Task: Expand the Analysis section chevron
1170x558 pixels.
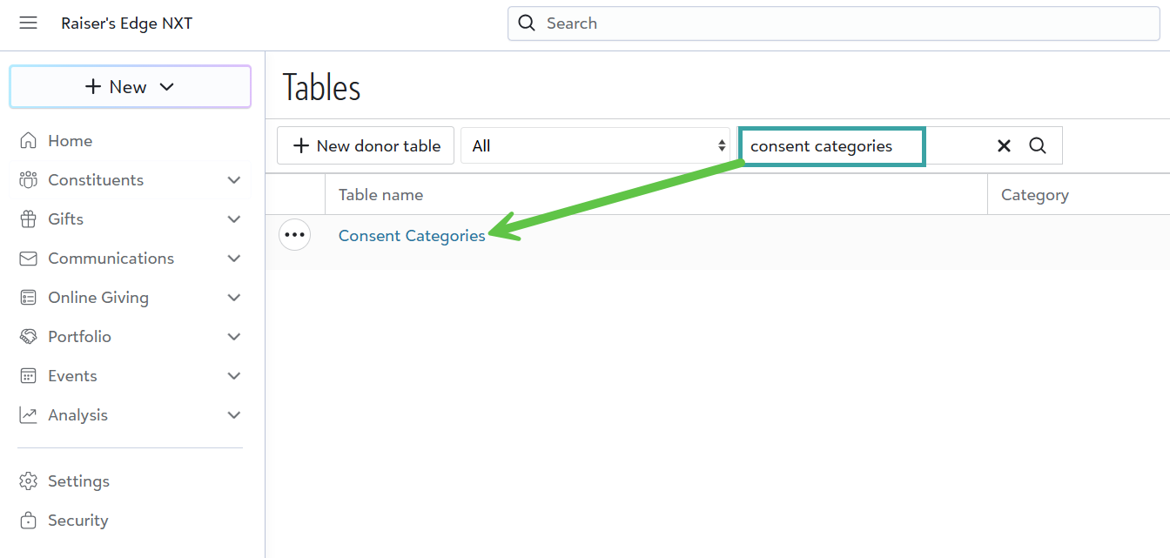Action: pyautogui.click(x=233, y=415)
